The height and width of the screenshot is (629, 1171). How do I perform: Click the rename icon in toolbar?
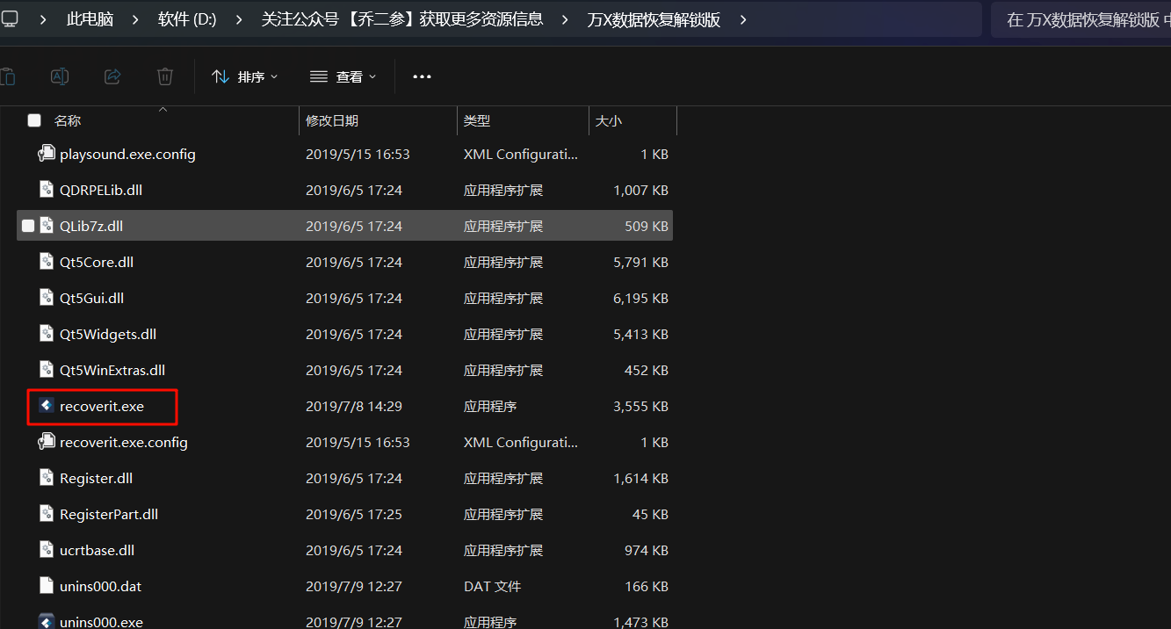(x=60, y=76)
